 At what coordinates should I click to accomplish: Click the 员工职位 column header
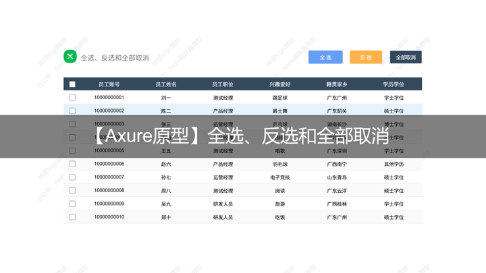coord(223,84)
